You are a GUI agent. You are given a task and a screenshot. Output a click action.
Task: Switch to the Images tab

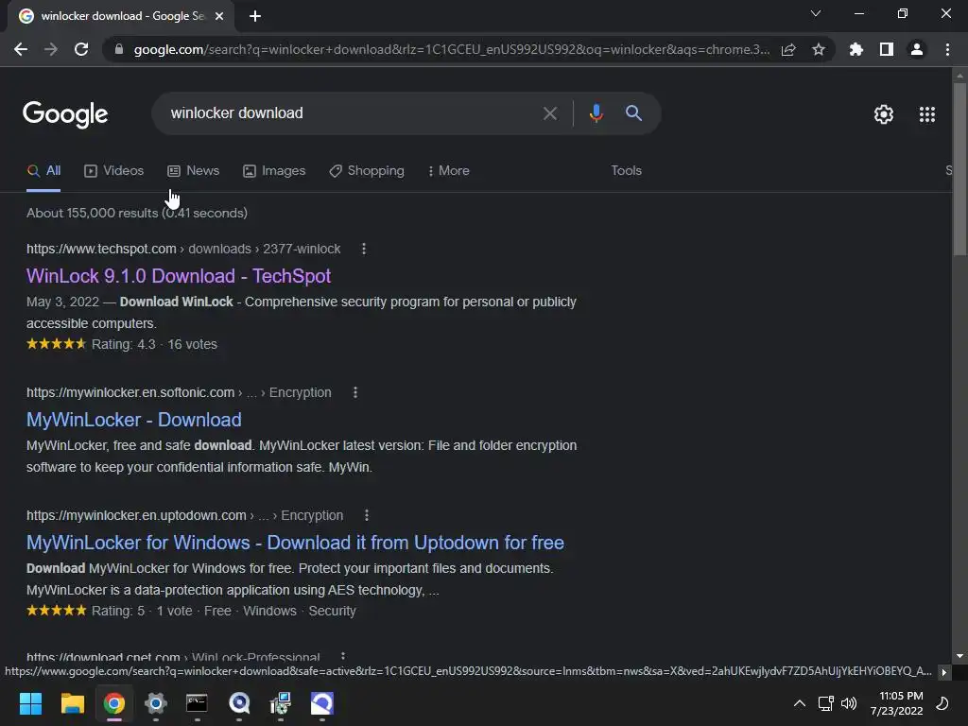[274, 171]
